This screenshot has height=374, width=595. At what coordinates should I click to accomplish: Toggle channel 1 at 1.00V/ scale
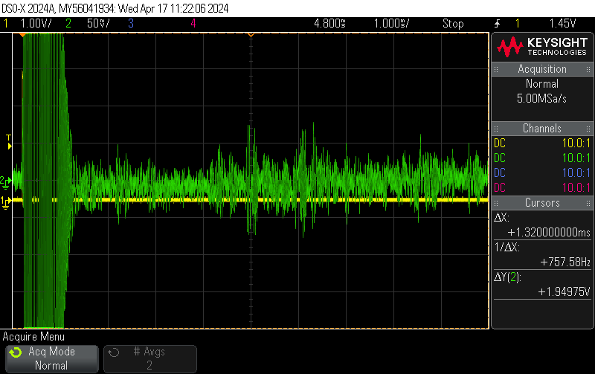click(x=28, y=23)
